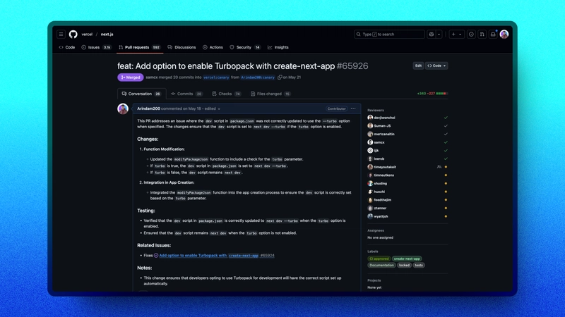Switch to the Security tab

click(245, 47)
